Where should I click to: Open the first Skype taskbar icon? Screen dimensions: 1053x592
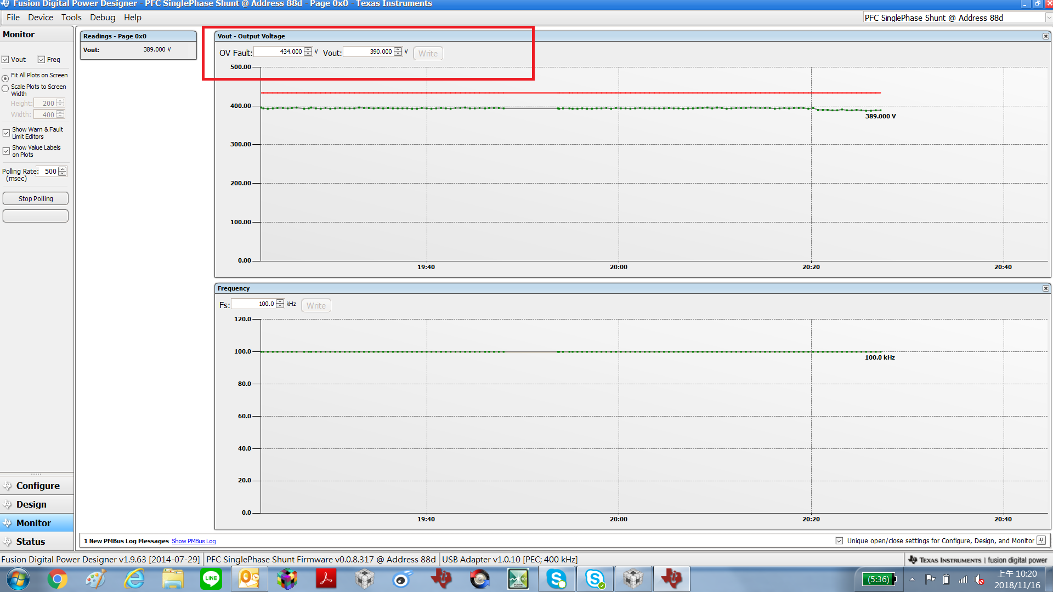click(556, 579)
